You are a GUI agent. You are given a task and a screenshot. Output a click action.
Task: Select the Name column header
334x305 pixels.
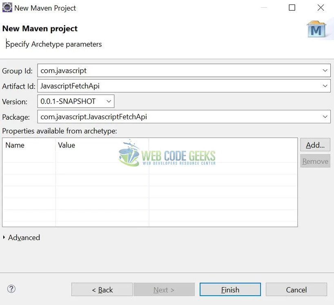click(29, 145)
